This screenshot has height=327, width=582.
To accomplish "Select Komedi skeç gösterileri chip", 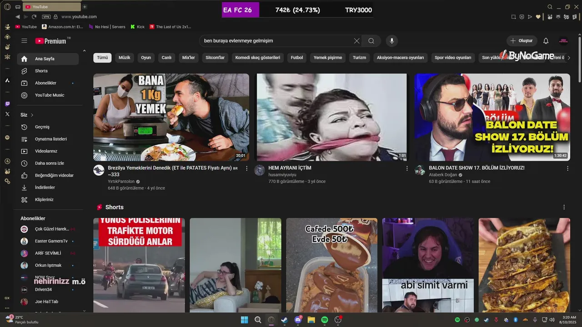I will point(258,58).
